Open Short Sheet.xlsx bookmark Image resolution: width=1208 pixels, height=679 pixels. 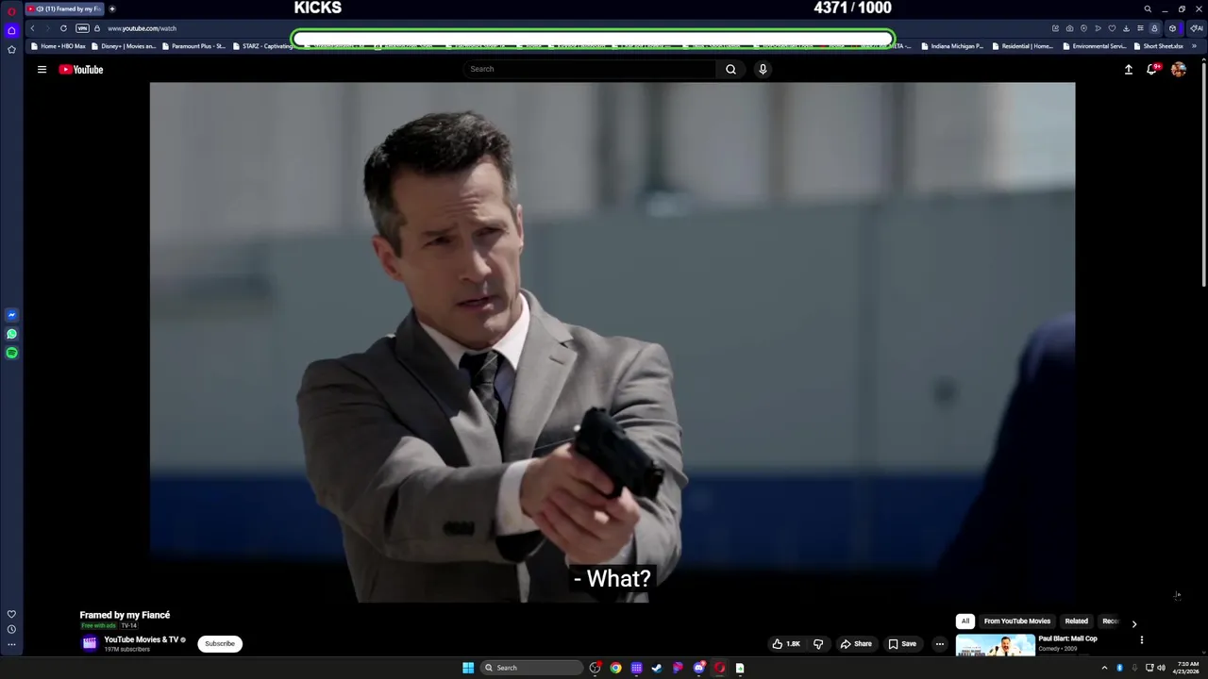click(x=1158, y=45)
